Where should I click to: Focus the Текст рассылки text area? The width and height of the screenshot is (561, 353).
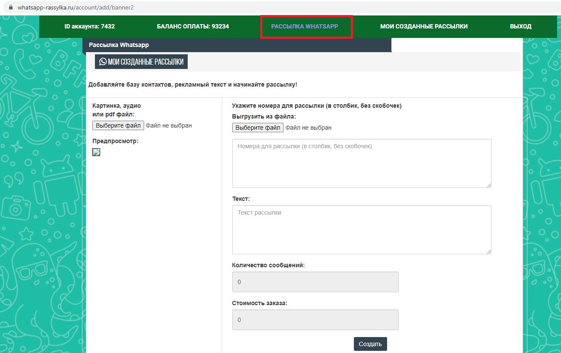click(361, 229)
